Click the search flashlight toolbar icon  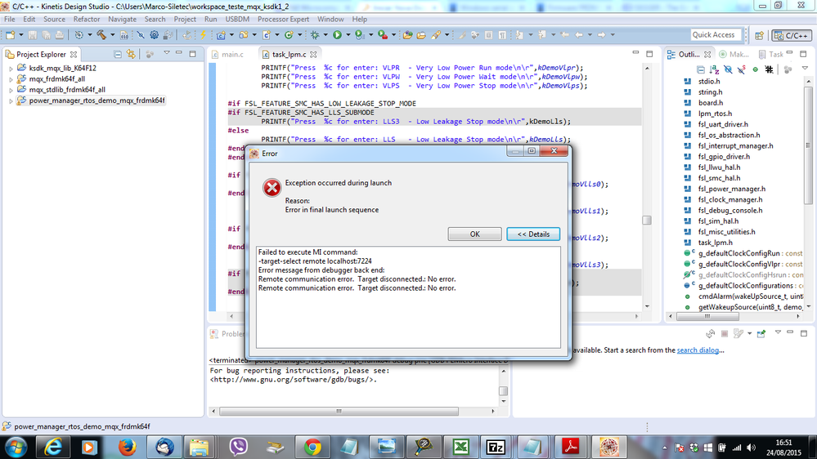tap(436, 35)
